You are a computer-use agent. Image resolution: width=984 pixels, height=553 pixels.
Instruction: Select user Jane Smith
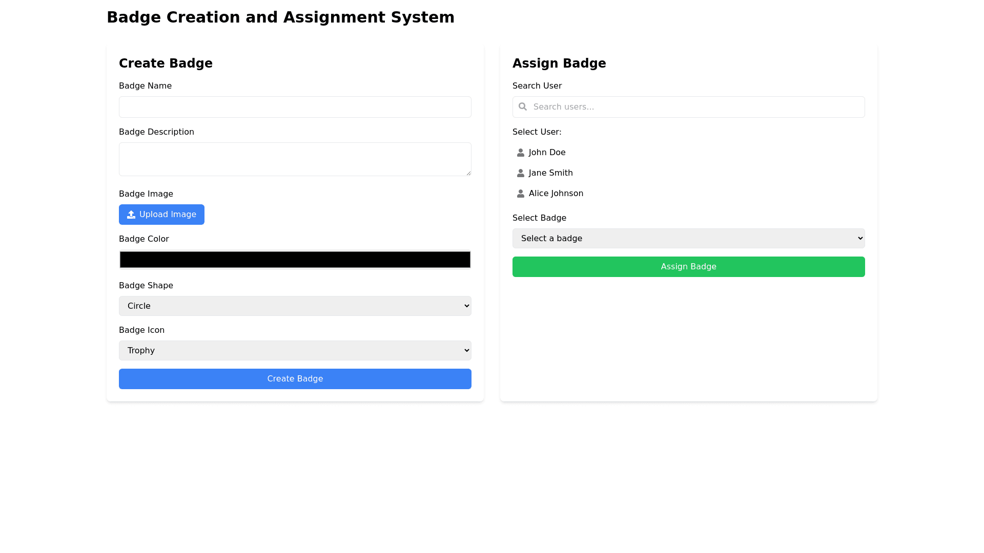tap(550, 173)
